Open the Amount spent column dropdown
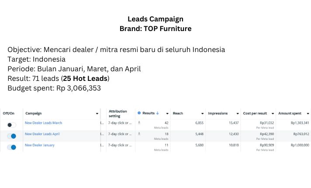Viewport: 311px width, 188px height. click(308, 114)
